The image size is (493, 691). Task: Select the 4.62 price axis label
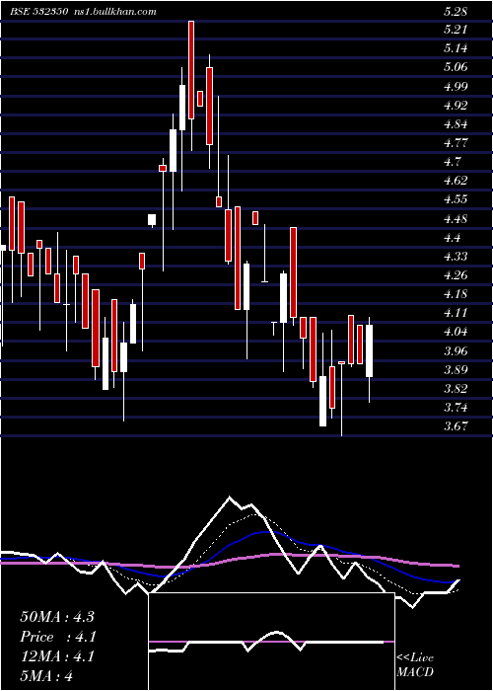point(456,181)
